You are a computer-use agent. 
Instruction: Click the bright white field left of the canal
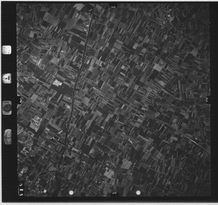point(57,83)
